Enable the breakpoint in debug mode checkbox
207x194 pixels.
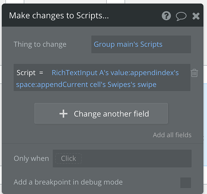186,183
